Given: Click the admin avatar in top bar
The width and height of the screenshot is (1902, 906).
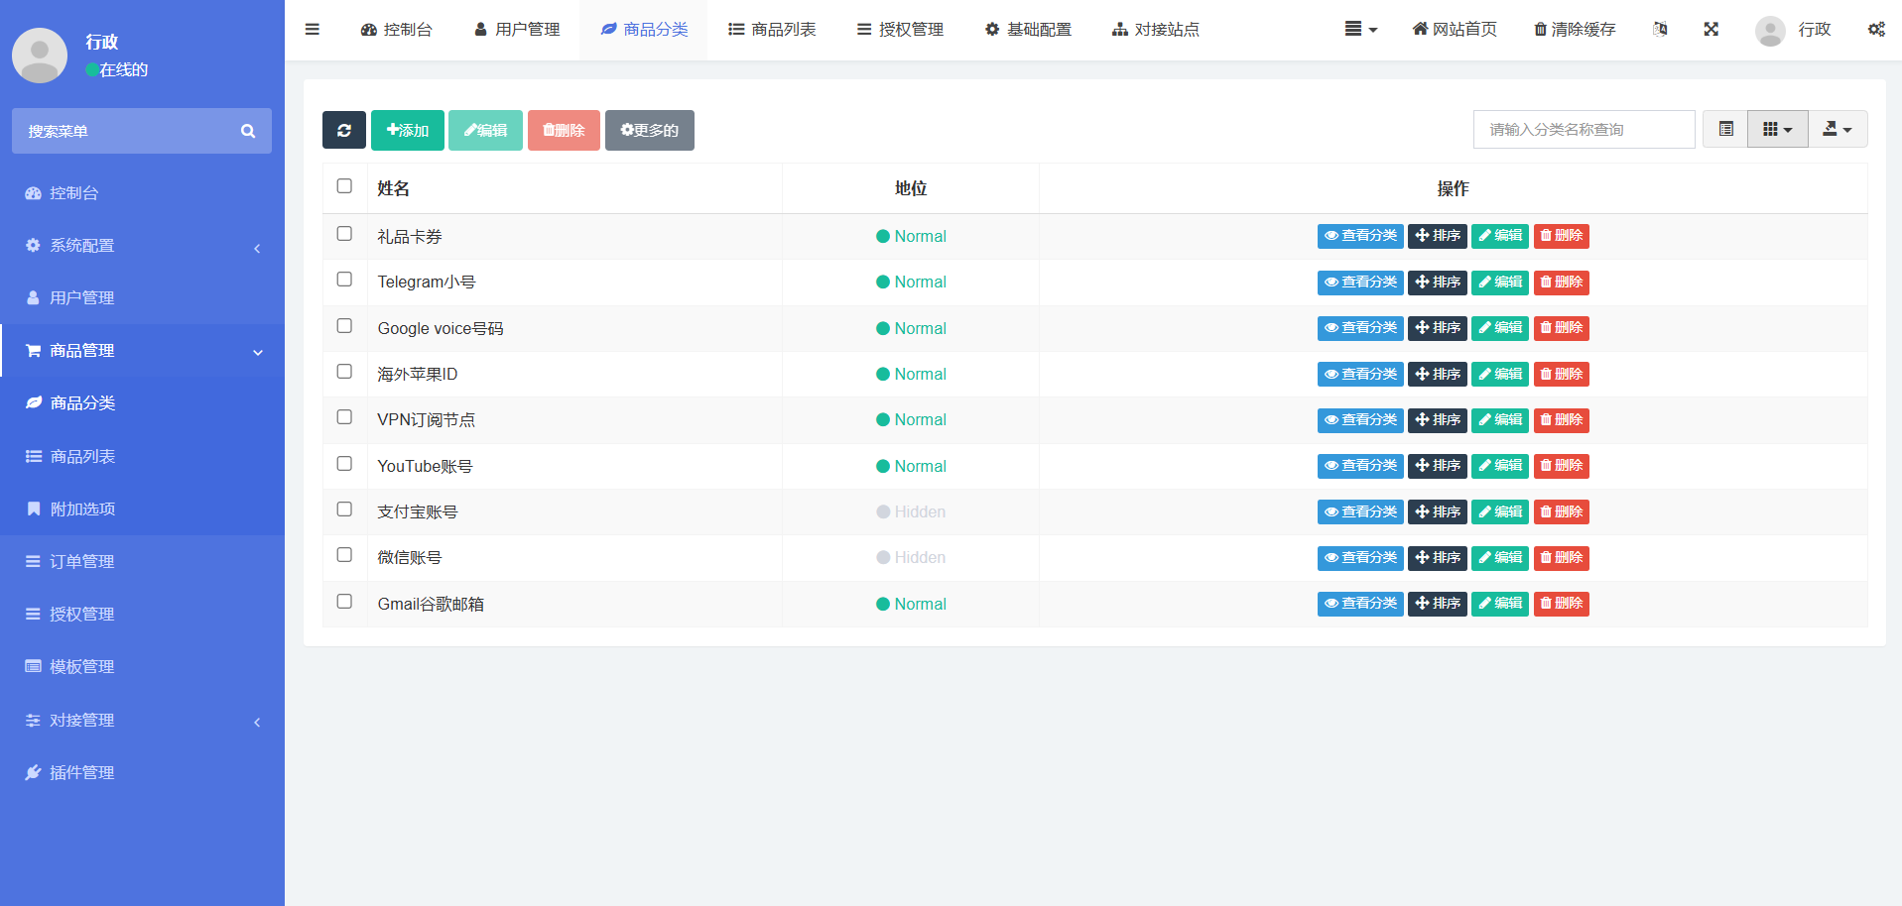Looking at the screenshot, I should [1770, 31].
